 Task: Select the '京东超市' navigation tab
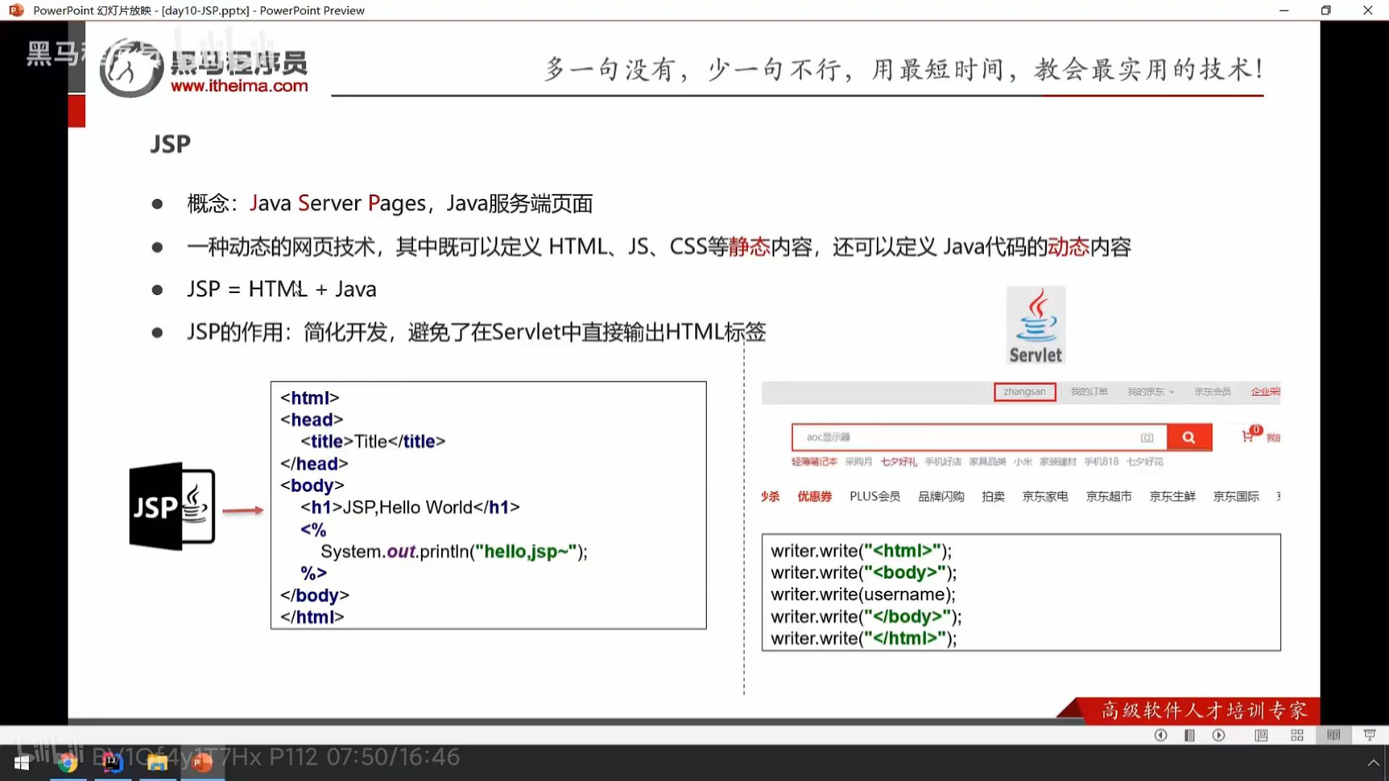(x=1108, y=496)
